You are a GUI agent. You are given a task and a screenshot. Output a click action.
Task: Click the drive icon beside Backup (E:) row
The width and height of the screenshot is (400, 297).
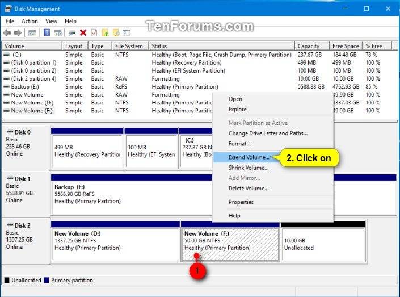(x=7, y=87)
